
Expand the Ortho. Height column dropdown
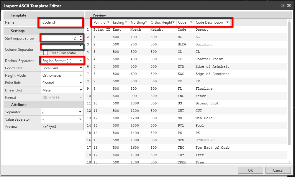pyautogui.click(x=163, y=22)
